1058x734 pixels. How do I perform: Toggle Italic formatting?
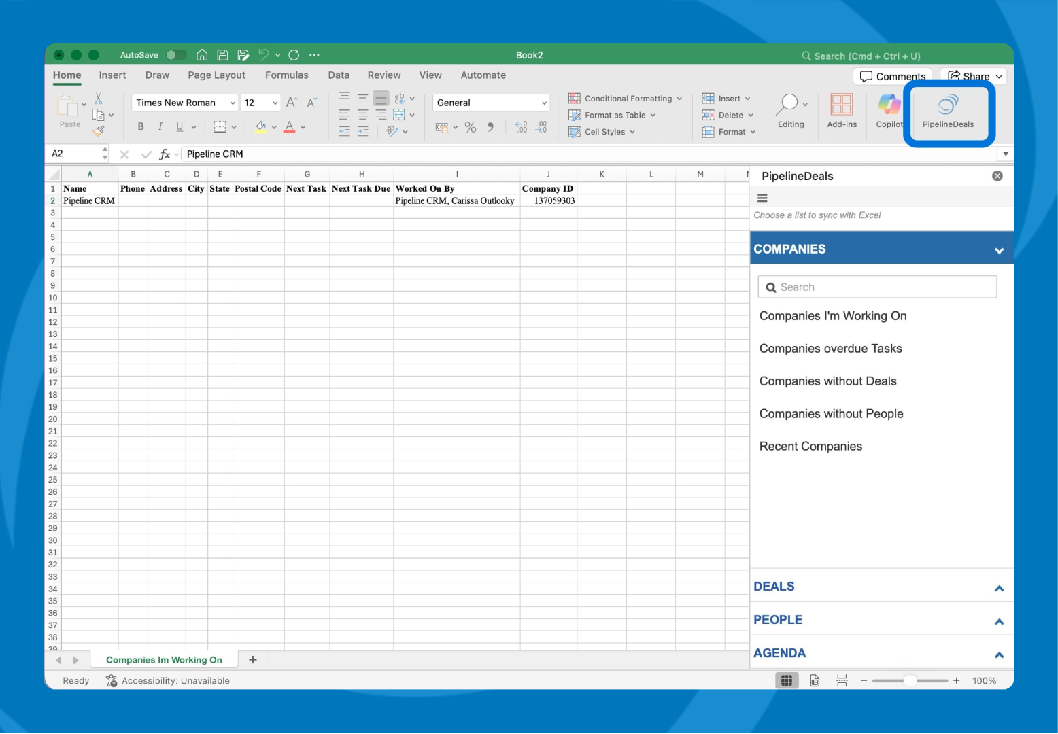(x=160, y=126)
